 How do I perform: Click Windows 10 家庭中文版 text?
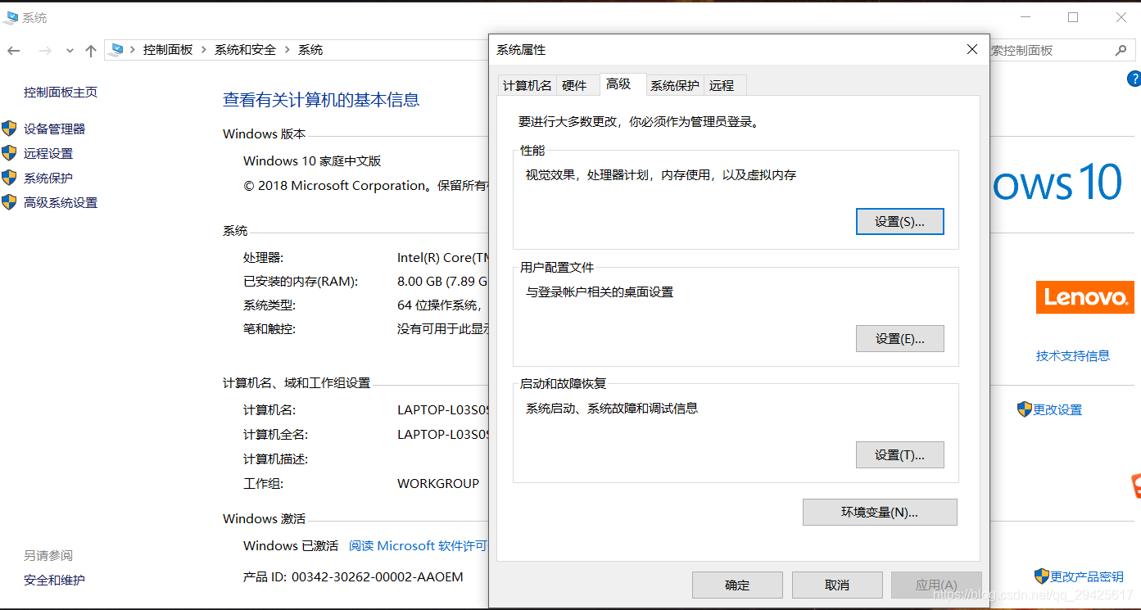click(x=312, y=160)
